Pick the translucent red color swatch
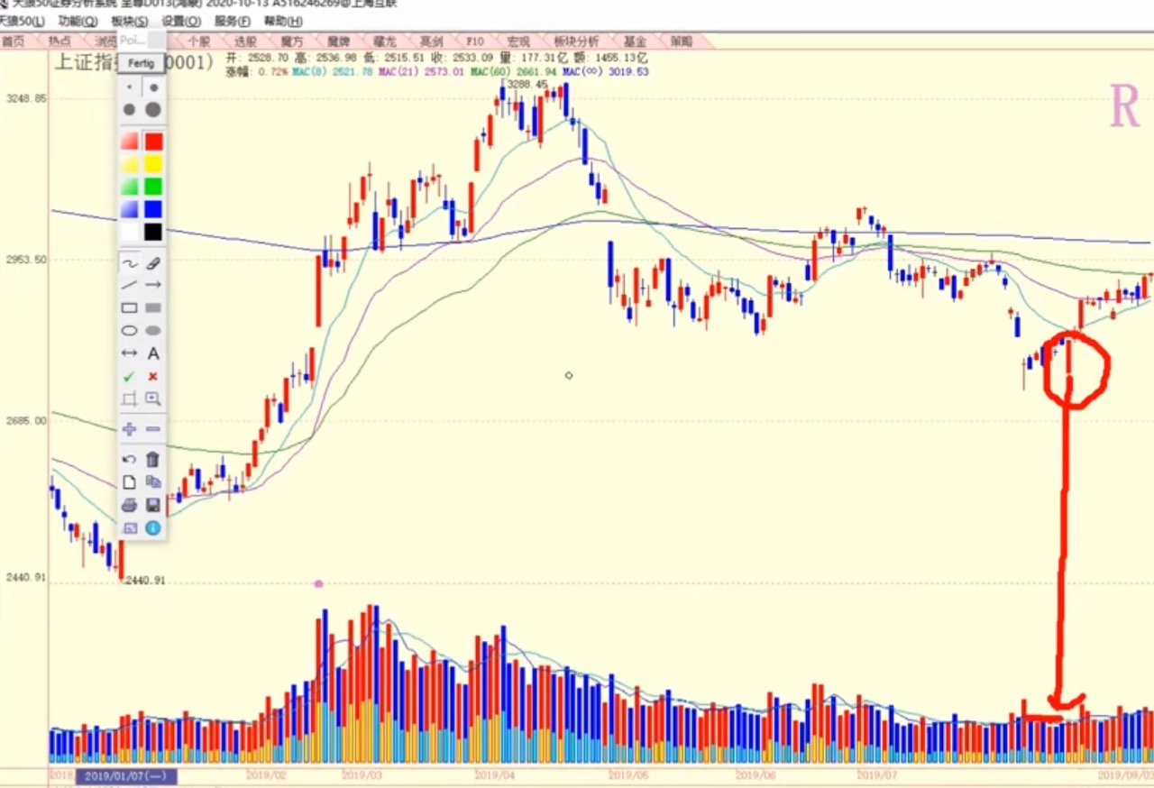This screenshot has height=788, width=1154. tap(130, 142)
